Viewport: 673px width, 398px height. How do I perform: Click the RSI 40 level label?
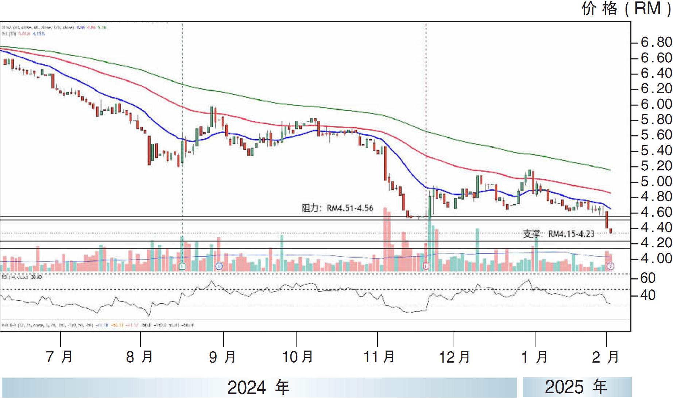[648, 295]
